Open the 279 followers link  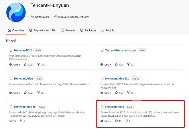[42, 17]
